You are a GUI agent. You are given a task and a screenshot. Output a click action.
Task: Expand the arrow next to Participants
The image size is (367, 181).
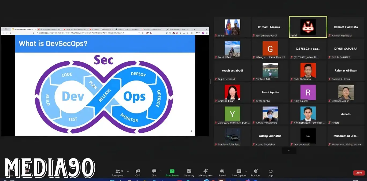(128, 171)
